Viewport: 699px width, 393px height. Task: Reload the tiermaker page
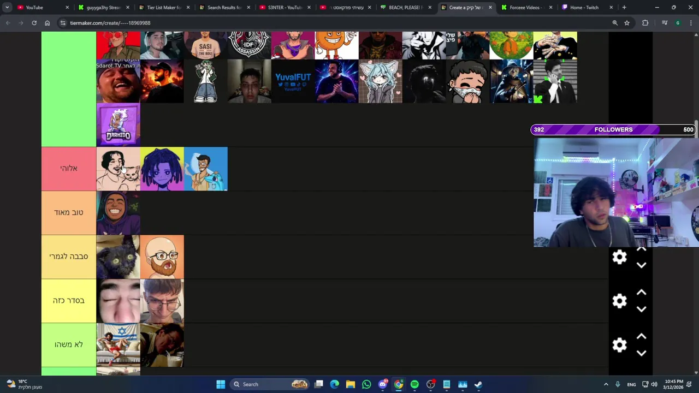(34, 23)
